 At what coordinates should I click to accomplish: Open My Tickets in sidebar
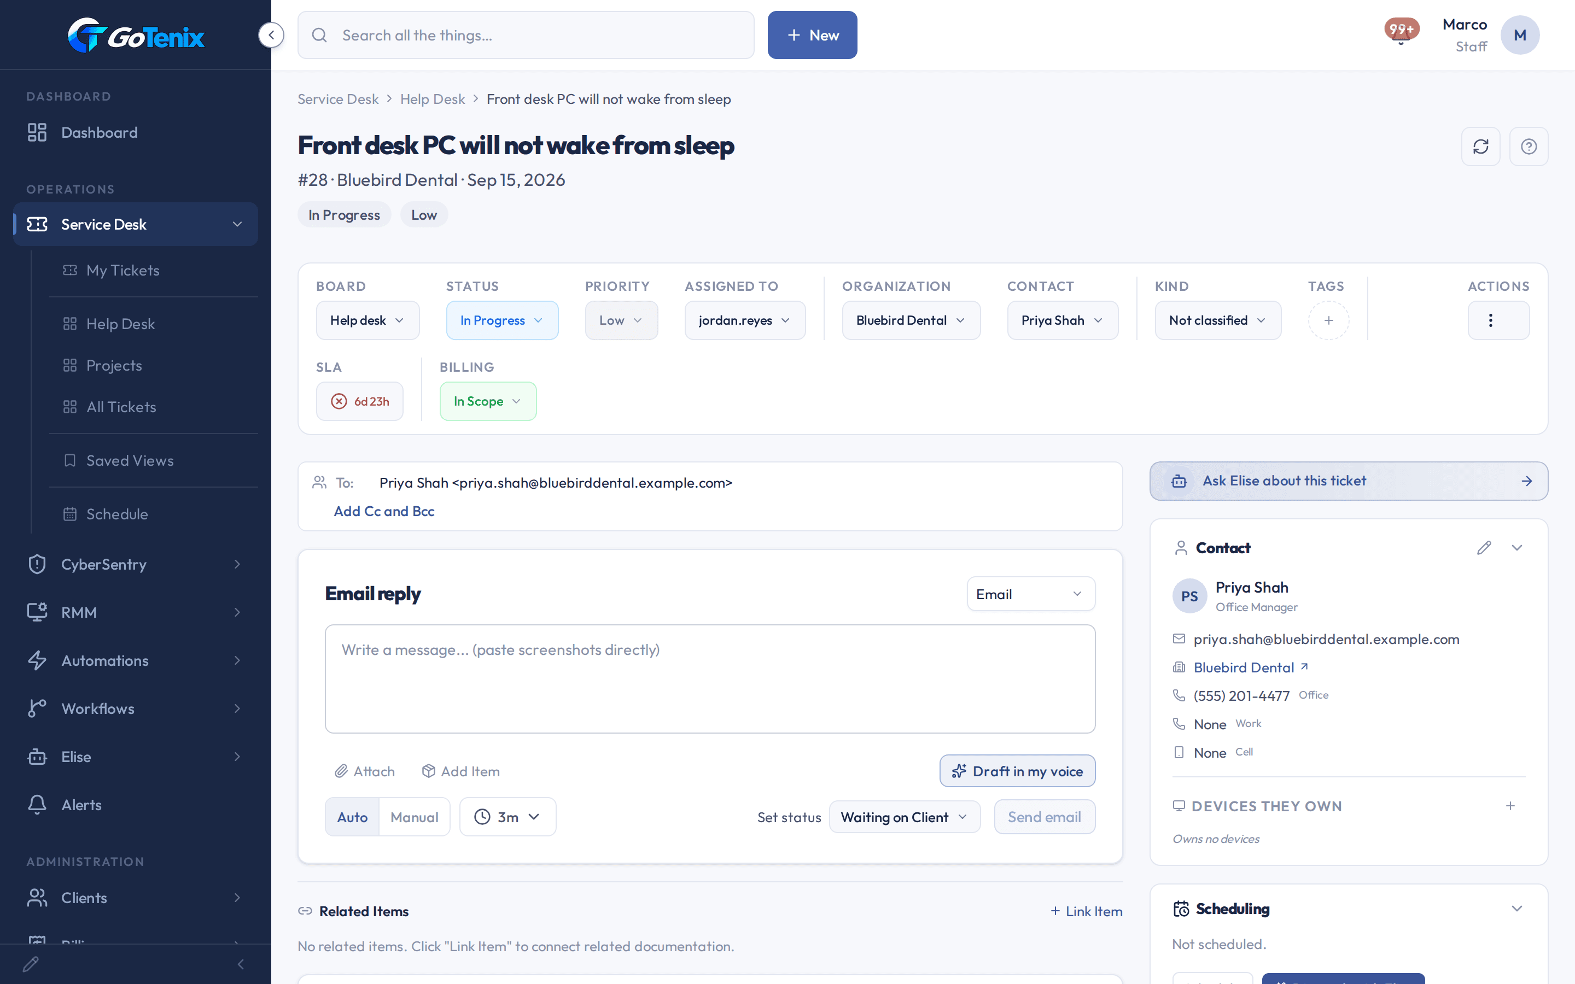[x=123, y=270]
